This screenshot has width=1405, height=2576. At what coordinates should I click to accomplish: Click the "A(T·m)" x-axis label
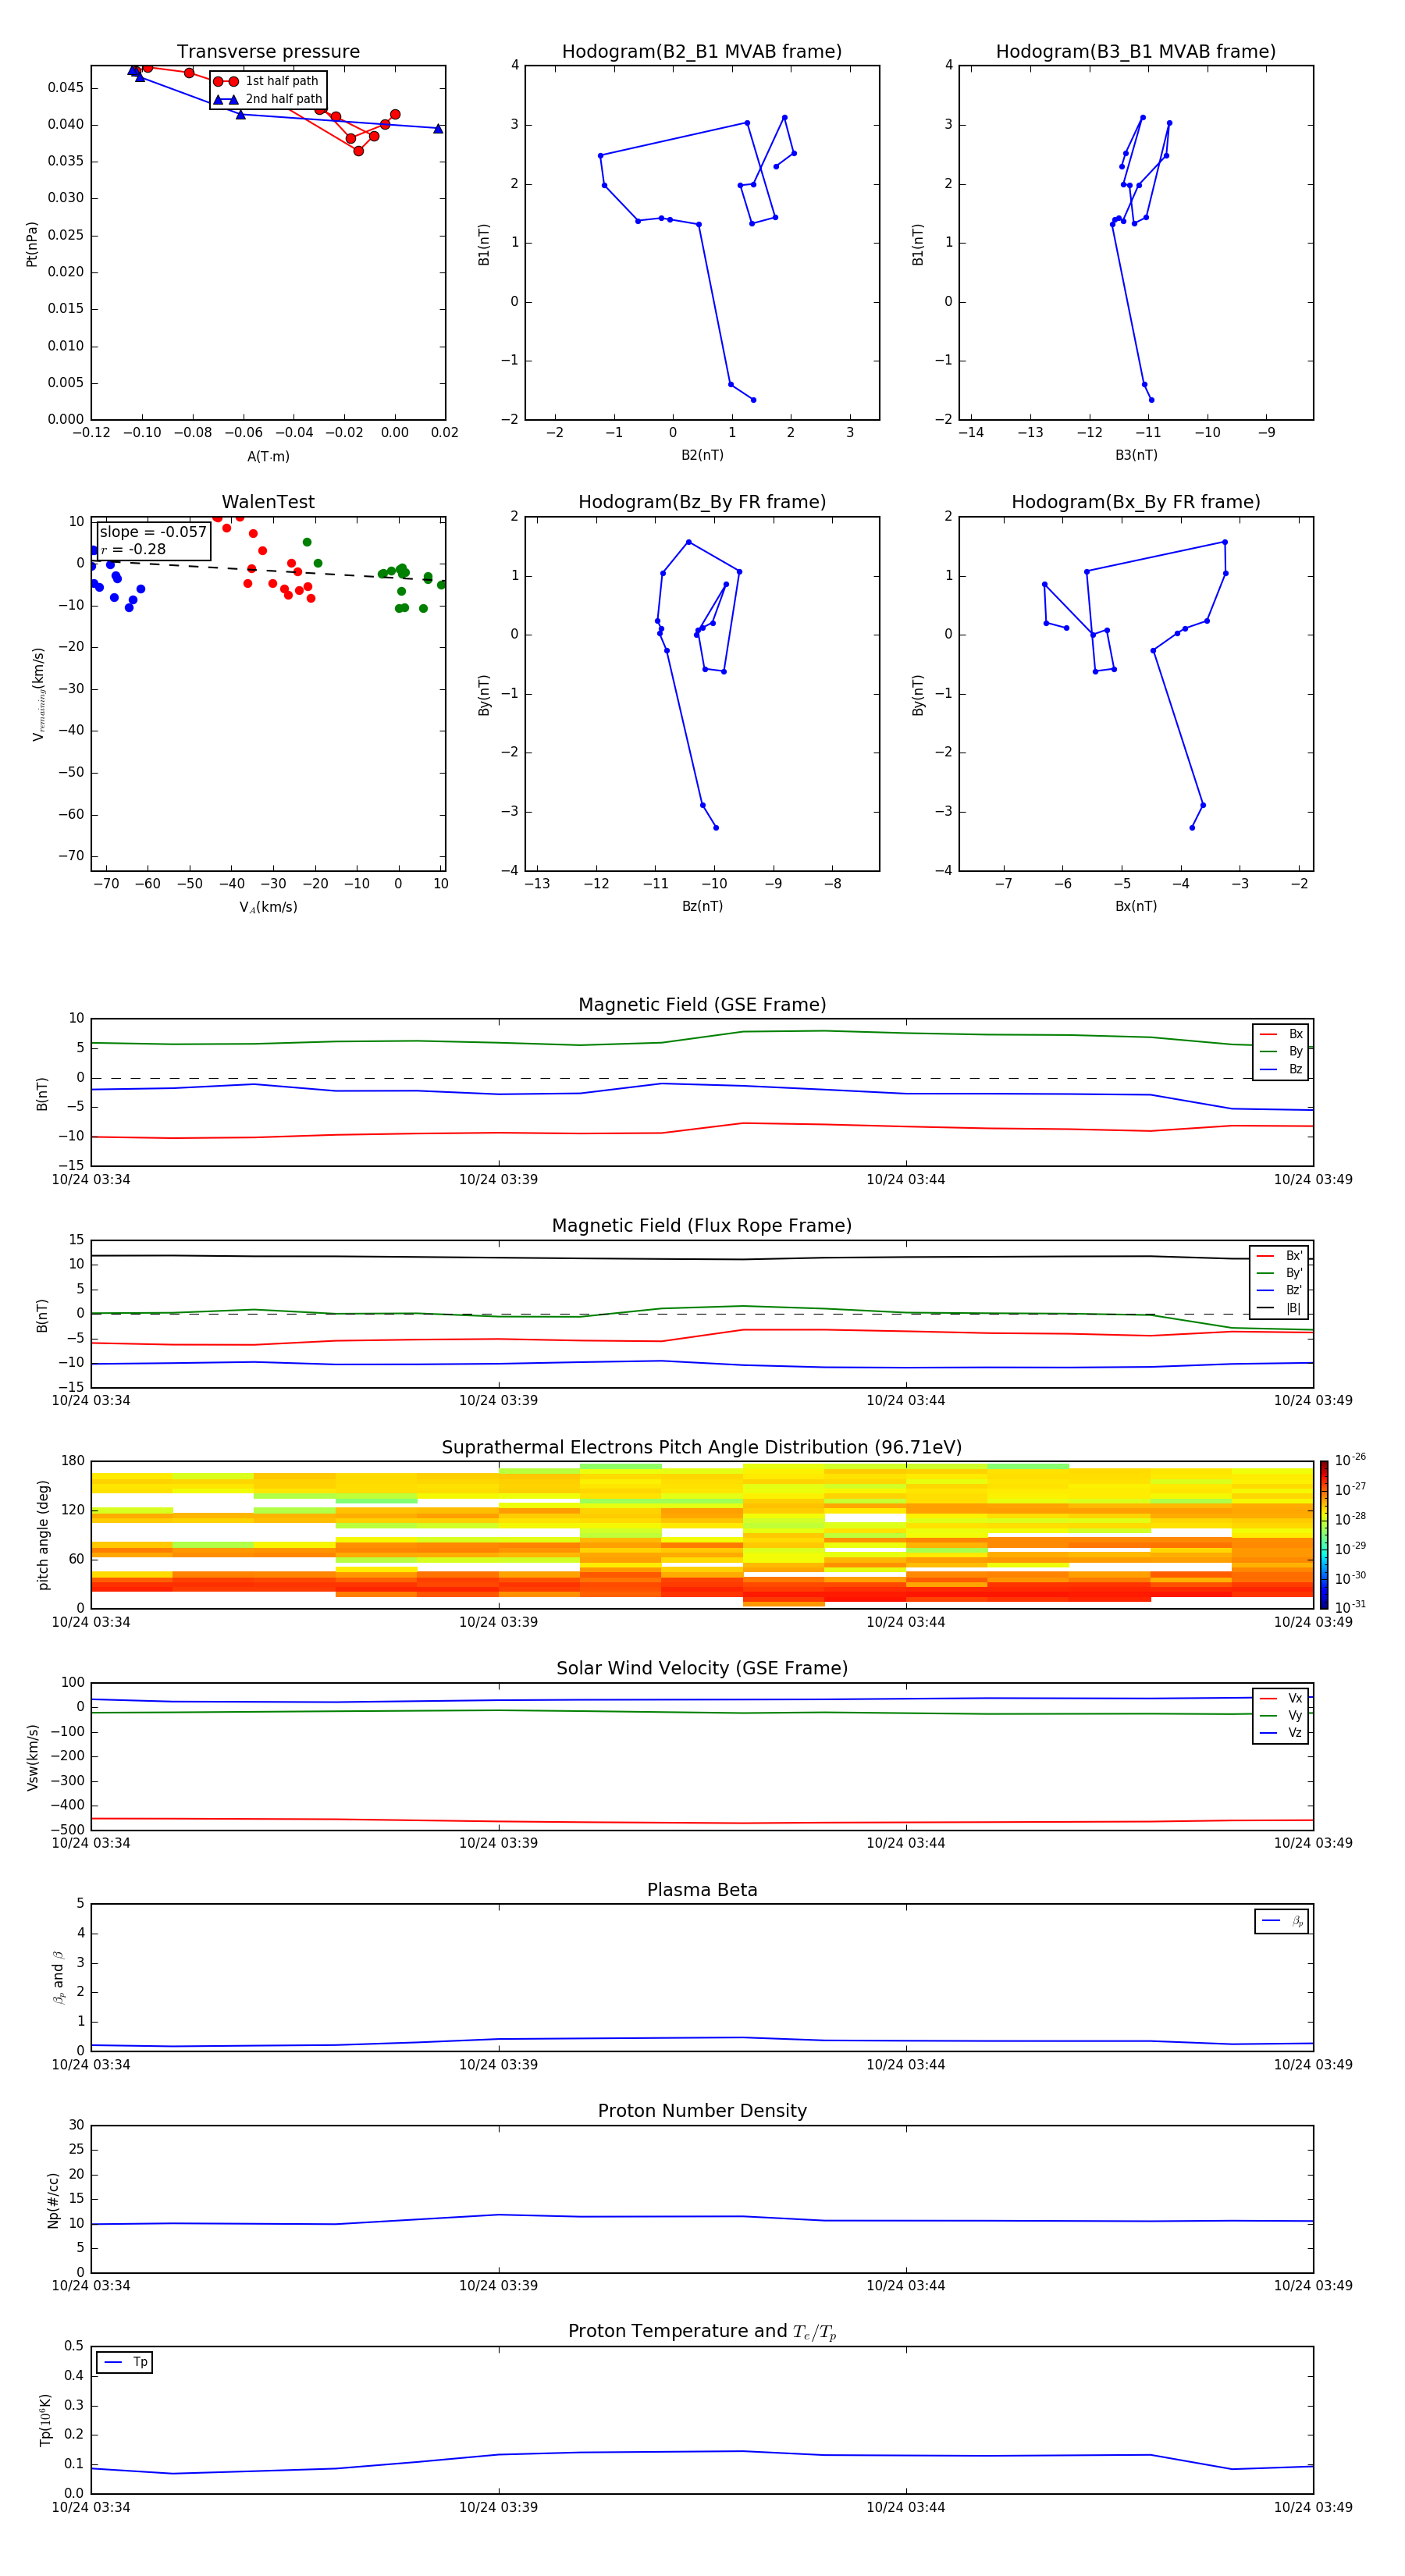pyautogui.click(x=268, y=457)
